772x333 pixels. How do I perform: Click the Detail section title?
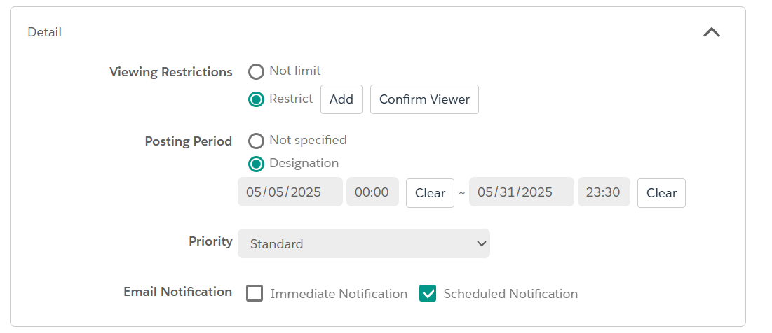click(44, 32)
